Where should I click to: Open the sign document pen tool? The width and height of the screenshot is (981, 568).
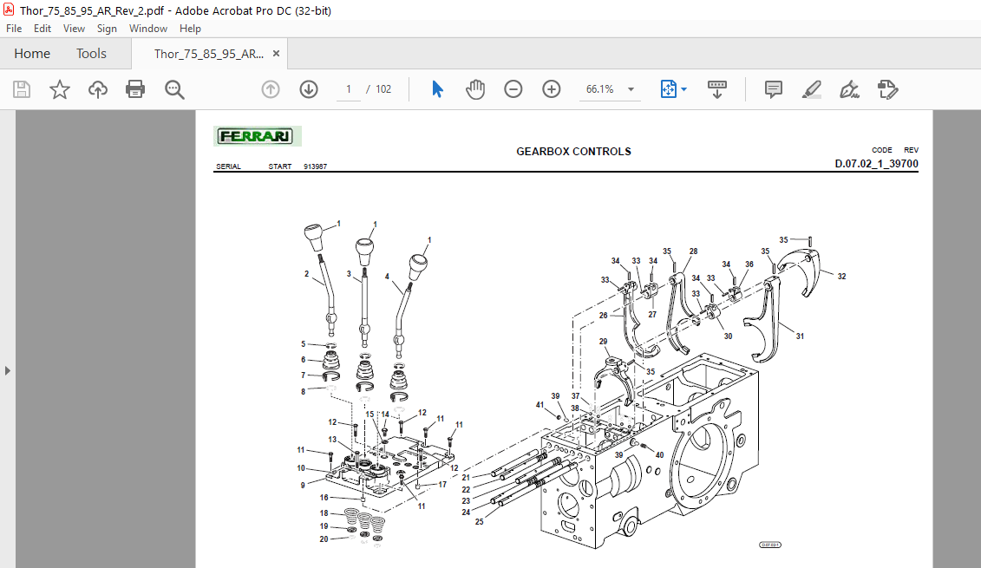[849, 89]
